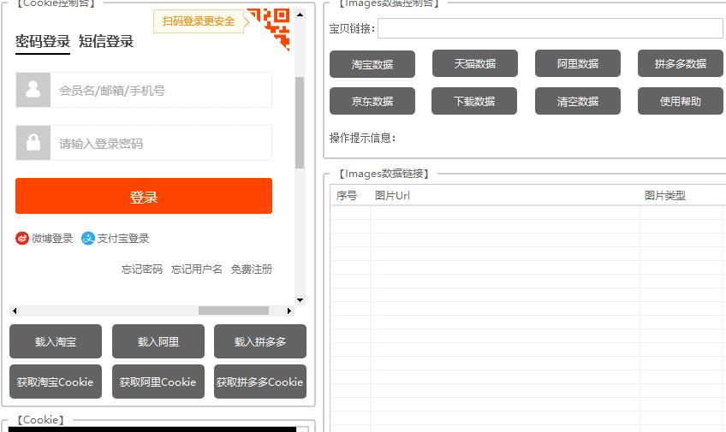Click the 免费注册 link

pos(252,269)
